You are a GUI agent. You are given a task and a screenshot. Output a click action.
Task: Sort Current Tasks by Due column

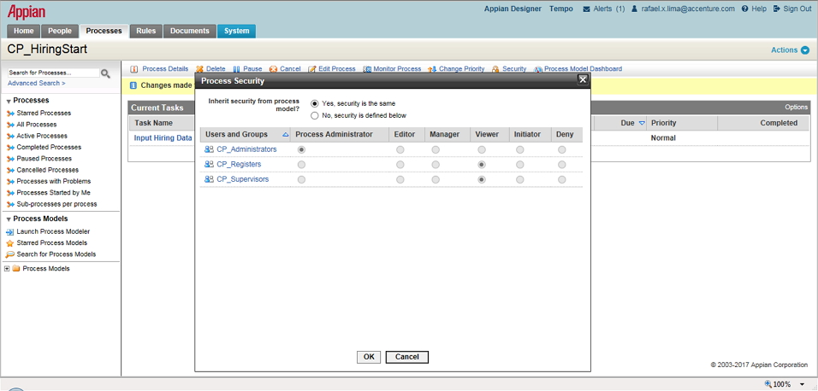pyautogui.click(x=642, y=124)
